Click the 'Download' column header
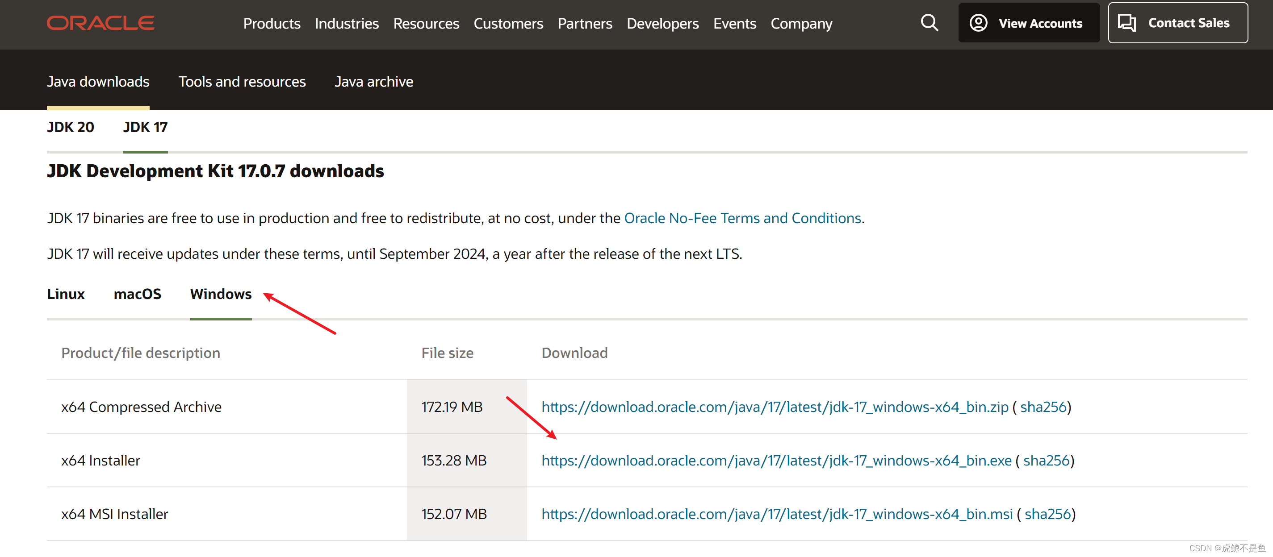Screen dimensions: 1273x557 574,353
